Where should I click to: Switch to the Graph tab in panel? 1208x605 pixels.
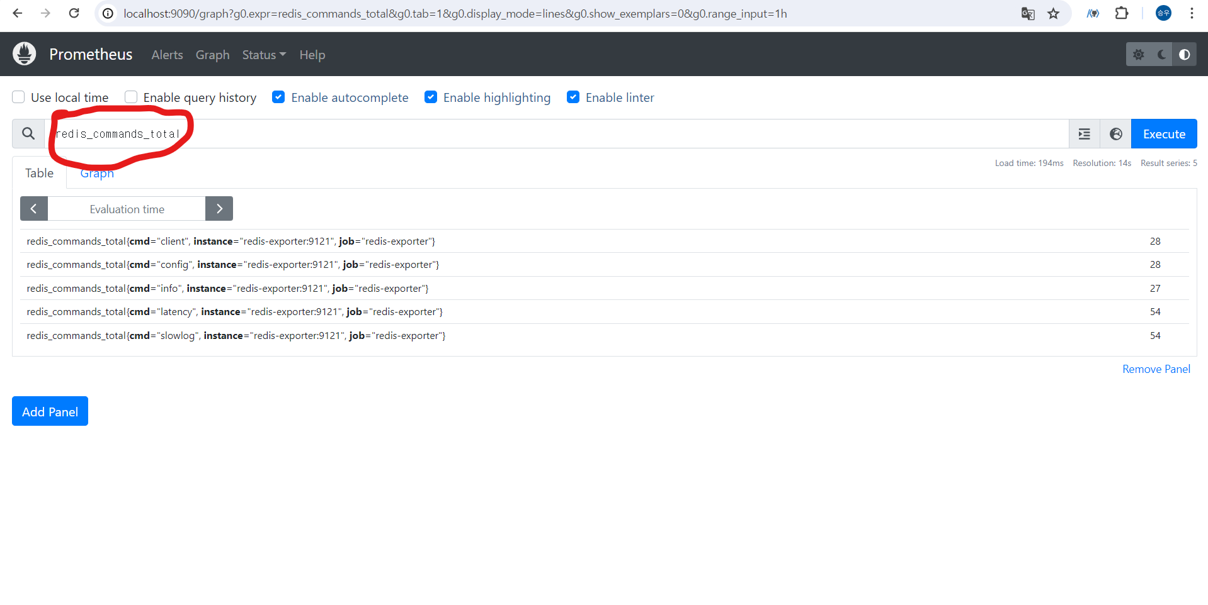[x=97, y=173]
